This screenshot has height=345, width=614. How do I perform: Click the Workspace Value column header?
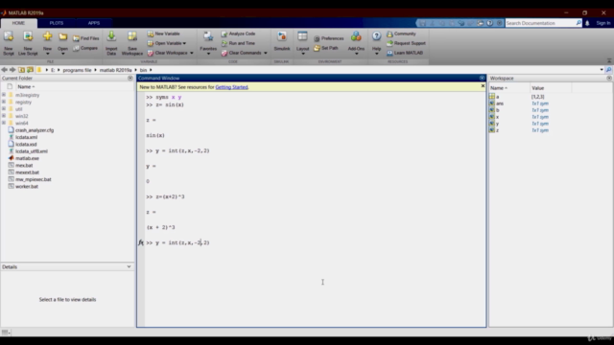[x=537, y=88]
